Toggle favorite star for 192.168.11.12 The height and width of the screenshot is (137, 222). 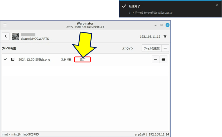click(x=165, y=36)
